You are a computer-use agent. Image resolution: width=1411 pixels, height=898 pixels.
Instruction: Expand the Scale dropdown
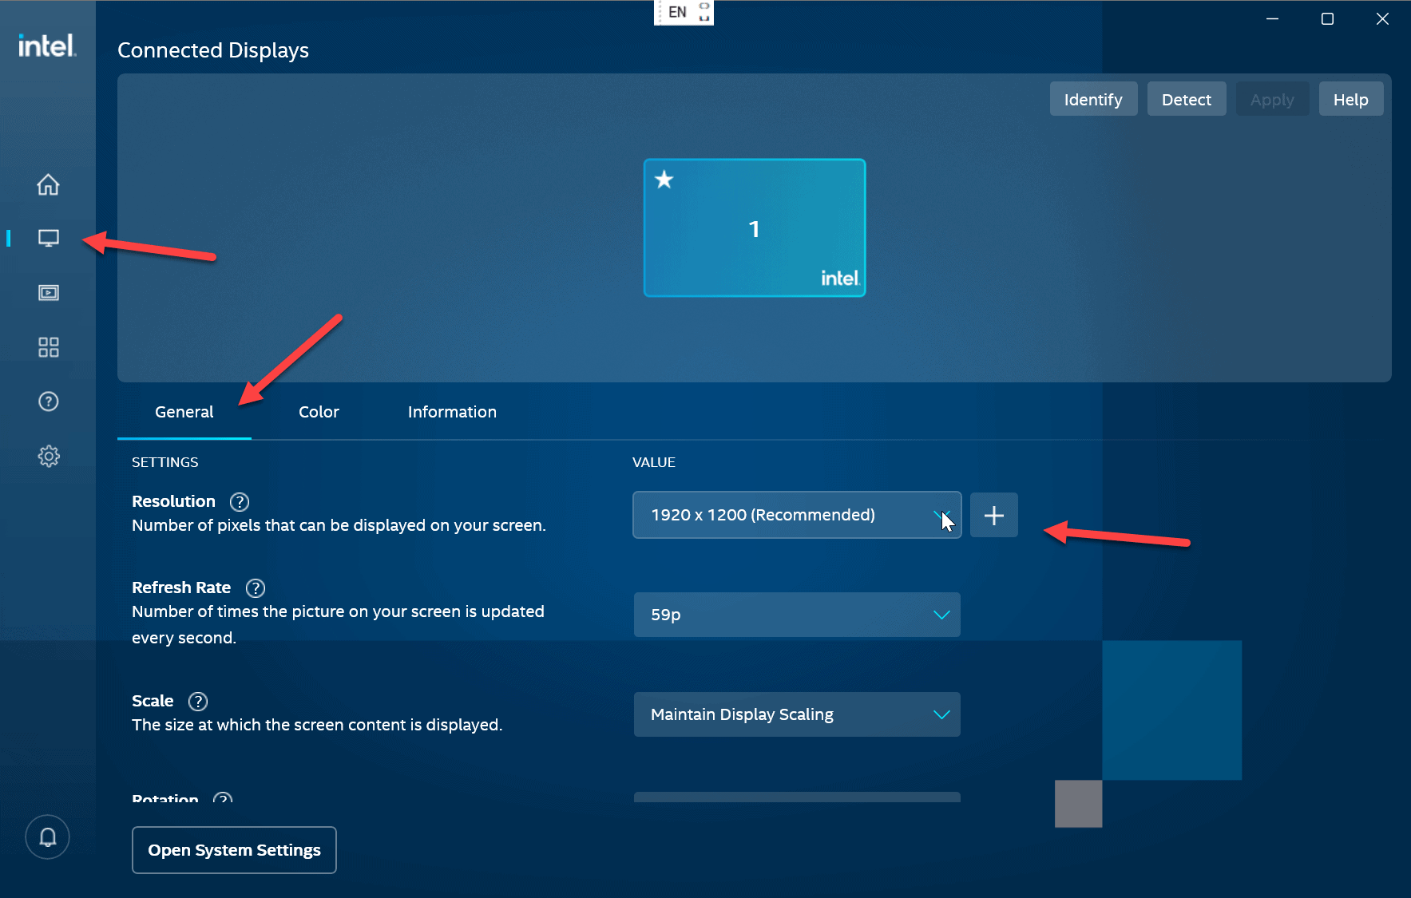click(796, 714)
